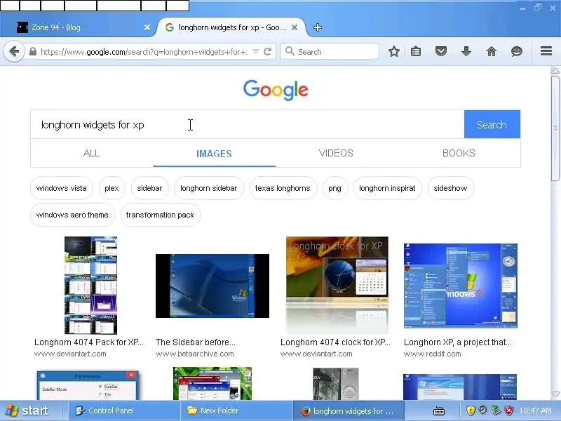Select the IMAGES results tab
Image resolution: width=561 pixels, height=421 pixels.
coord(214,154)
